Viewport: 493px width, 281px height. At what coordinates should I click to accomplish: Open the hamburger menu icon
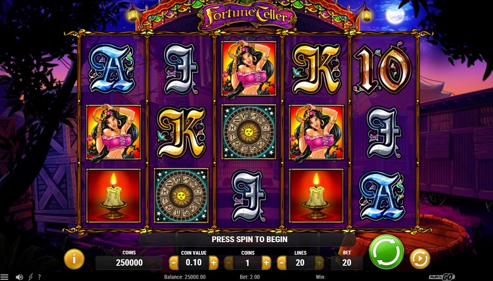(5, 277)
